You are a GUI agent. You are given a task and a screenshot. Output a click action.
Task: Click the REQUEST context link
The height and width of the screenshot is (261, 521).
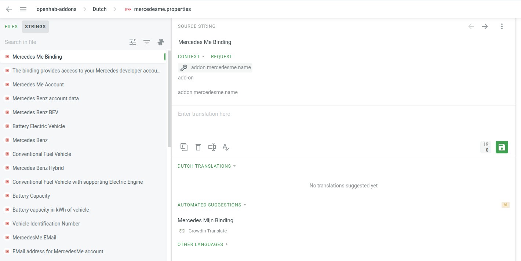(222, 57)
